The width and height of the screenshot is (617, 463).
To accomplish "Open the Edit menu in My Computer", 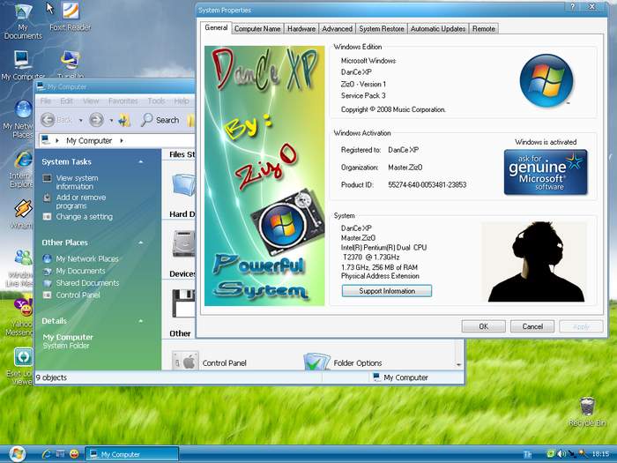I will 66,101.
